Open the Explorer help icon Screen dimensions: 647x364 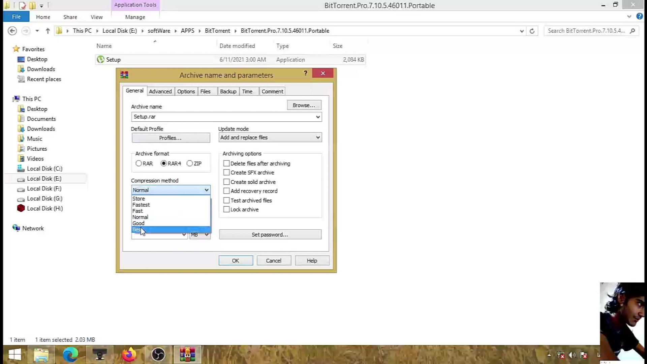pyautogui.click(x=639, y=16)
